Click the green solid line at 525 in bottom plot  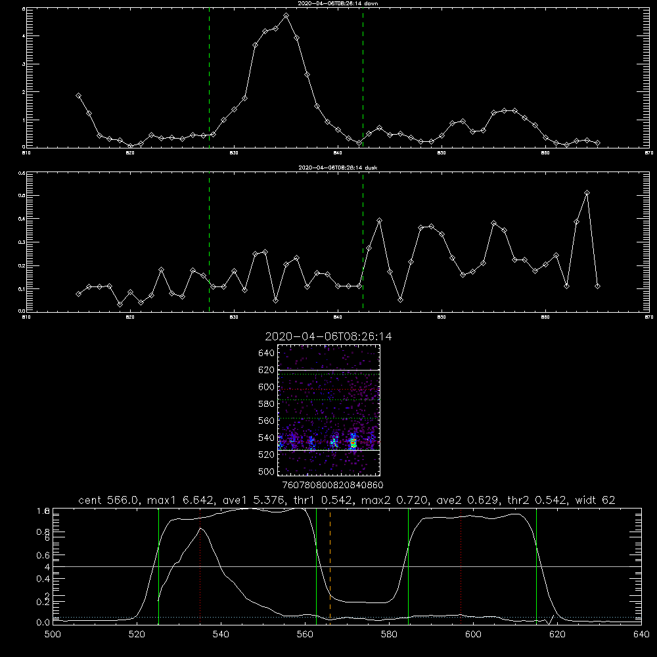click(x=159, y=566)
